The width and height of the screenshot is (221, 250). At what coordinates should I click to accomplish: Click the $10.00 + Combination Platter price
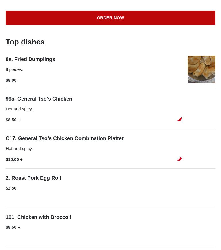pos(14,159)
